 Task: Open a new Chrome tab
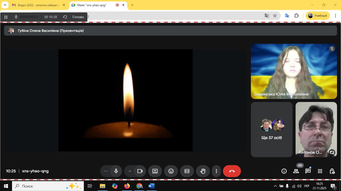coord(132,5)
